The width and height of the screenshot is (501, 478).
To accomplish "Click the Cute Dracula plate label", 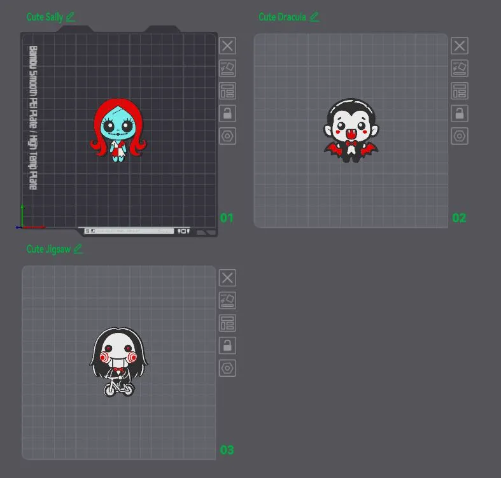I will pyautogui.click(x=282, y=17).
